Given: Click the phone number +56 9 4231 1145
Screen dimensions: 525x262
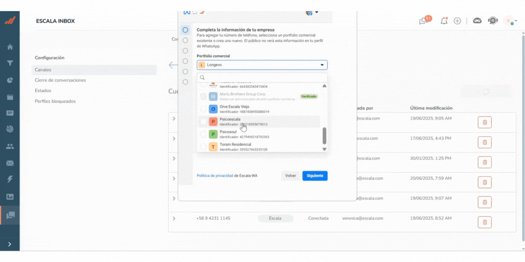Looking at the screenshot, I should coord(213,218).
